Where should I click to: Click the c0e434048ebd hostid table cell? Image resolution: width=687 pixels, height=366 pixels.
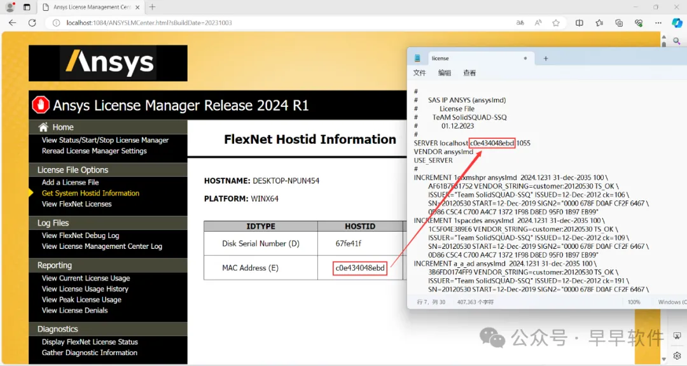pyautogui.click(x=360, y=268)
